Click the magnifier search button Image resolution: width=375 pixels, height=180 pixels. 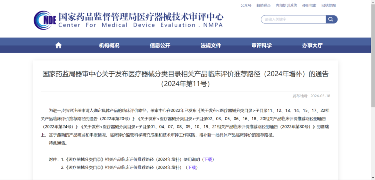point(332,19)
